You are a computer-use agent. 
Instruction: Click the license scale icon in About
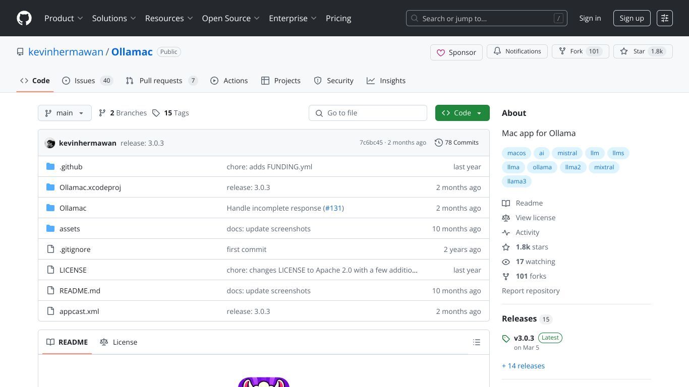506,218
